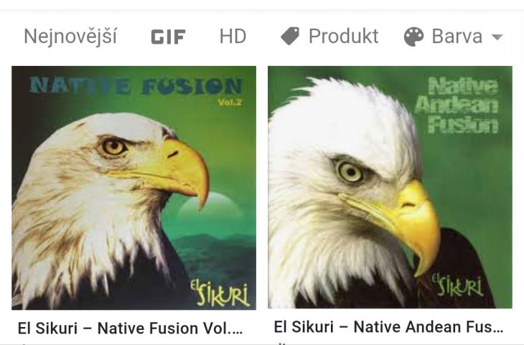This screenshot has width=524, height=345.
Task: Click the Produkt price tag icon
Action: tap(290, 36)
